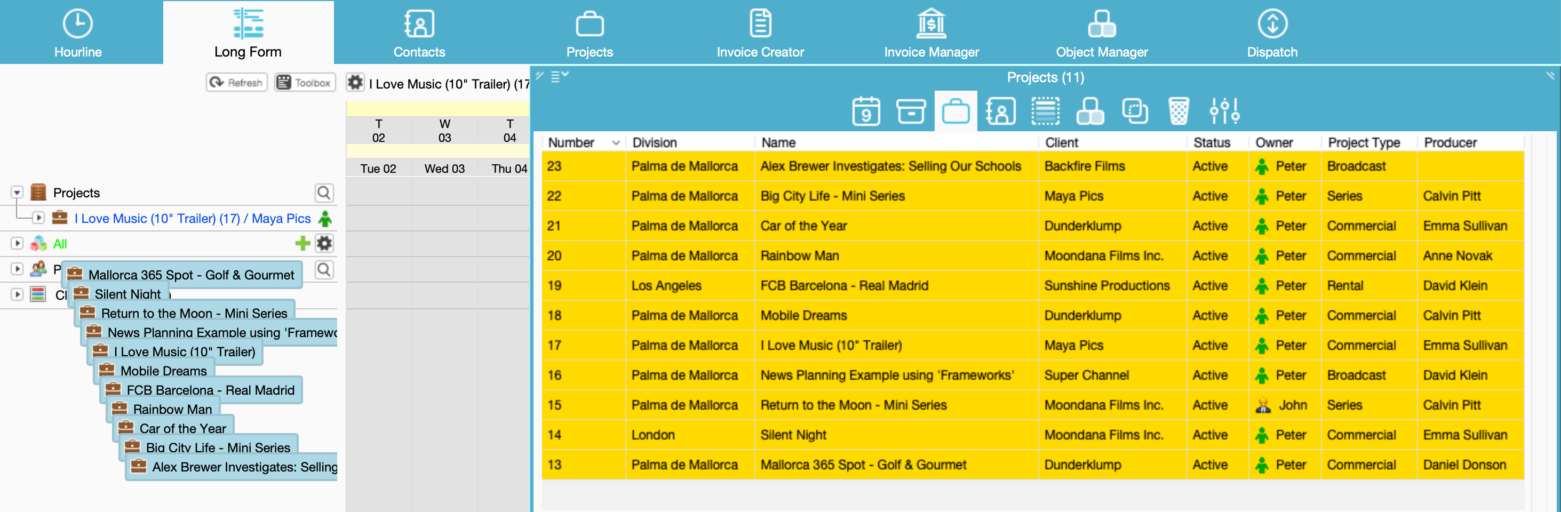The height and width of the screenshot is (512, 1561).
Task: Open the Invoice Creator tab
Action: click(760, 33)
